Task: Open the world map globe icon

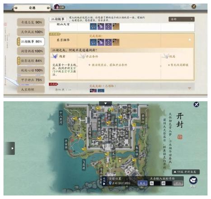Action: coord(193,180)
